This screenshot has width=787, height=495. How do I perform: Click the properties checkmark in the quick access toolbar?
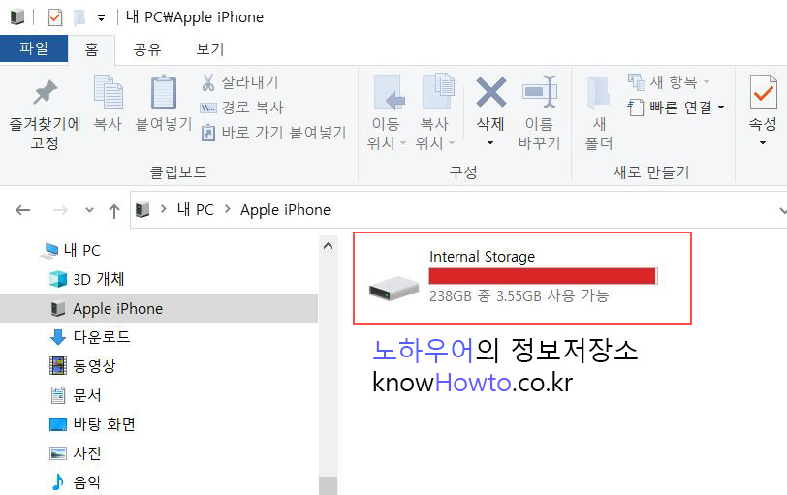pyautogui.click(x=54, y=17)
